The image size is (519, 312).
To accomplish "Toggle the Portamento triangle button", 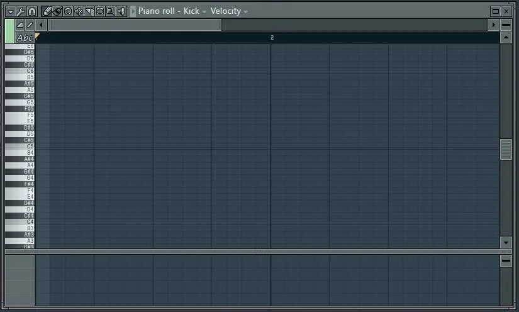I will point(20,25).
